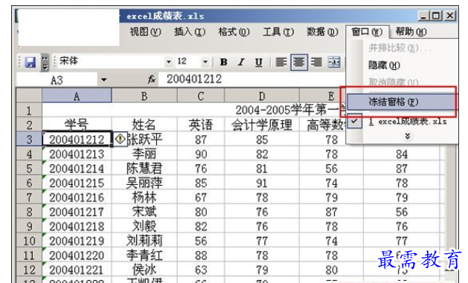
Task: Open 帮助(H) menu
Action: (411, 32)
